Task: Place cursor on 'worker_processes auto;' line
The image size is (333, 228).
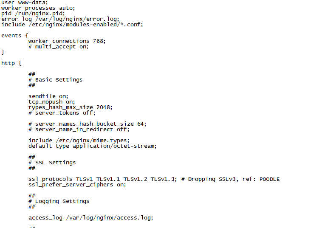Action: point(38,8)
